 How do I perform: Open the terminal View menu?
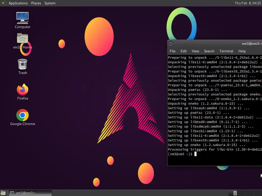point(195,51)
